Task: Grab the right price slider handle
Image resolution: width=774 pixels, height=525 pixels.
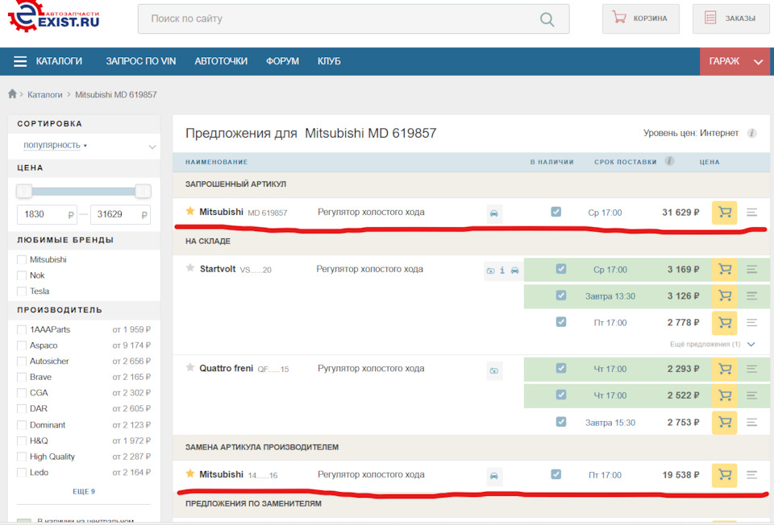Action: pyautogui.click(x=143, y=191)
